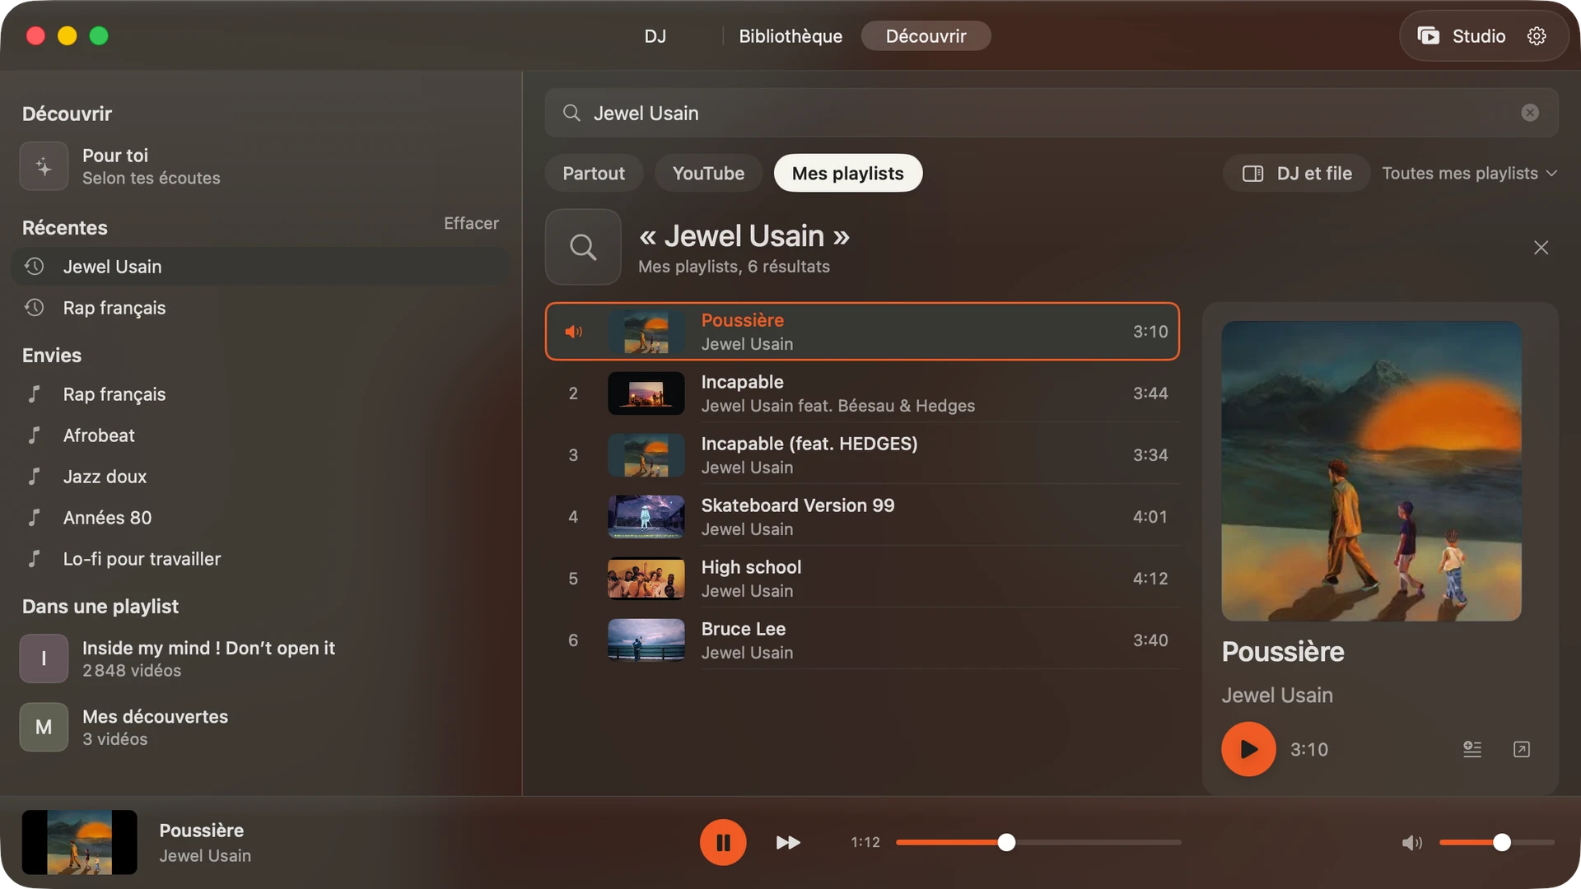Open settings gear icon

click(1537, 36)
